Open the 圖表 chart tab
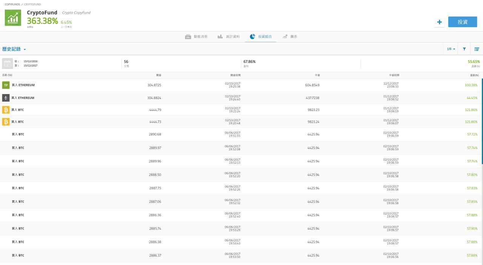Viewport: 483px width, 265px height. (290, 37)
